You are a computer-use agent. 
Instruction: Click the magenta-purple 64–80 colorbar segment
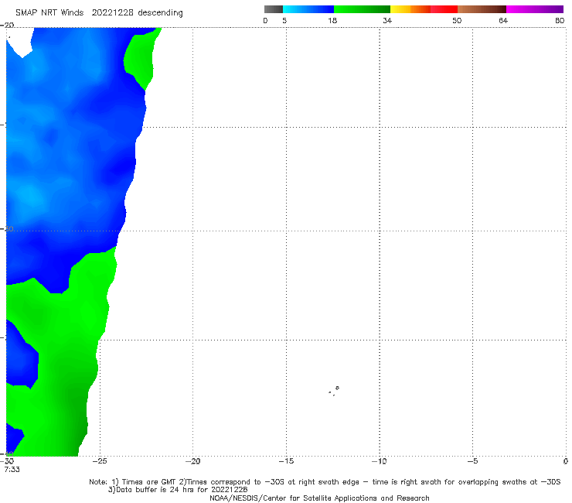535,9
